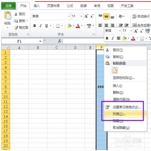Choose 列宽(C) column width menu item
151x151 pixels.
click(125, 114)
